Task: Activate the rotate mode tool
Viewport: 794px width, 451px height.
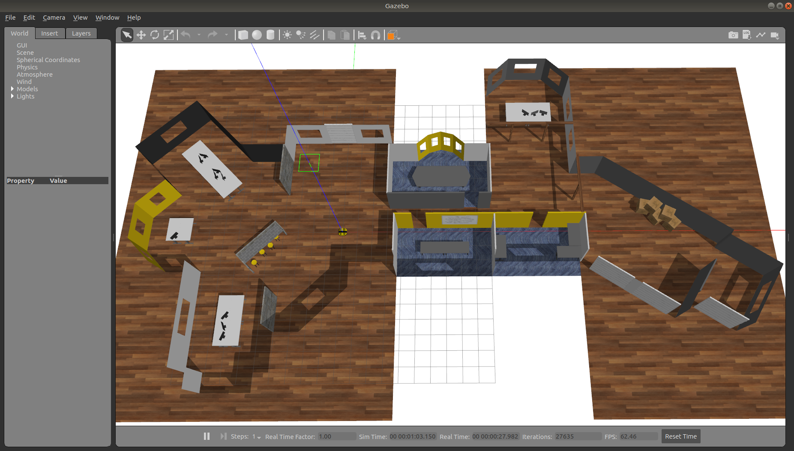Action: click(155, 35)
